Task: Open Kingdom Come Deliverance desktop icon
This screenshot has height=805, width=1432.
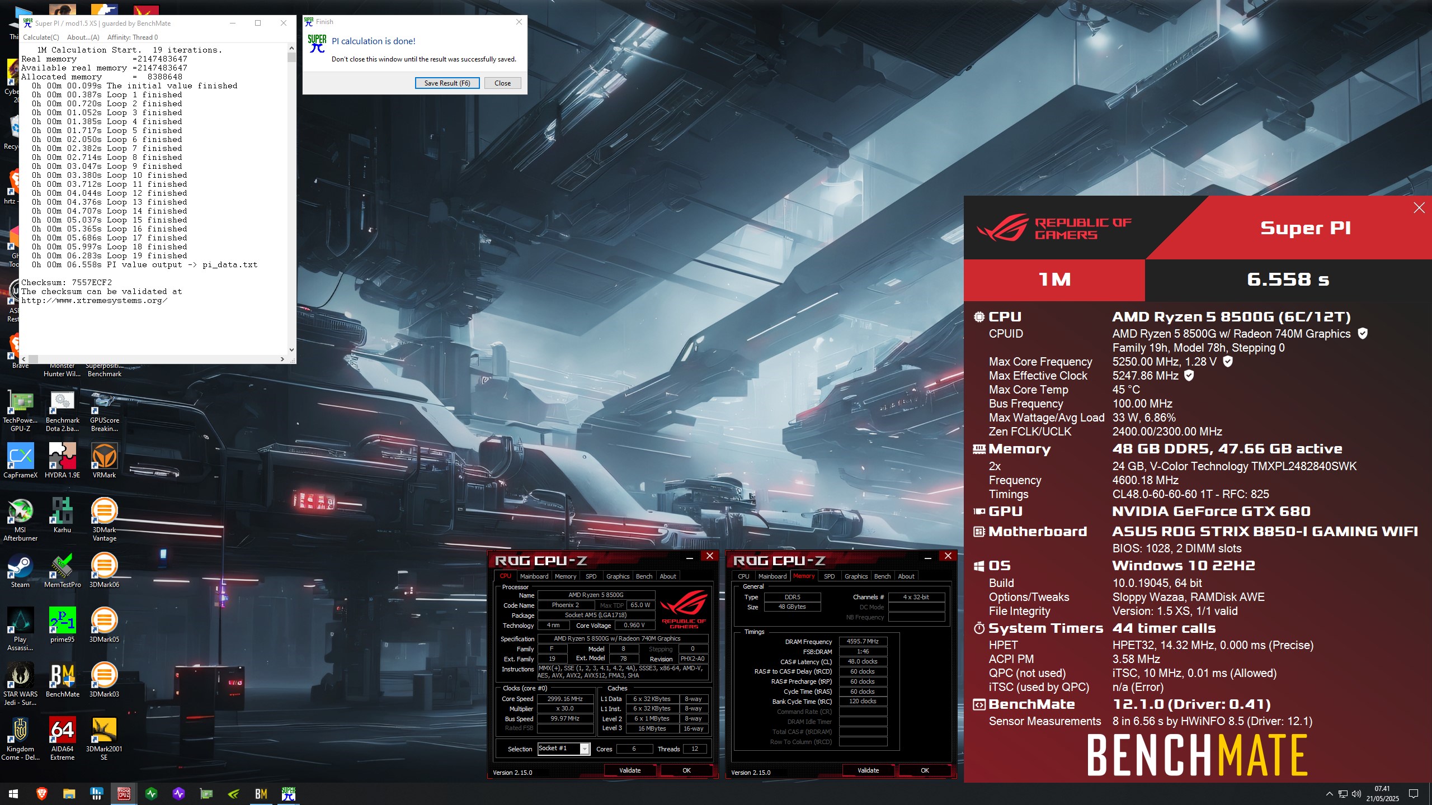Action: (21, 738)
